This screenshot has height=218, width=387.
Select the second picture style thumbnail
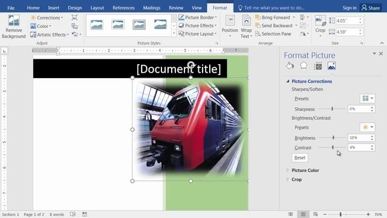coord(118,25)
